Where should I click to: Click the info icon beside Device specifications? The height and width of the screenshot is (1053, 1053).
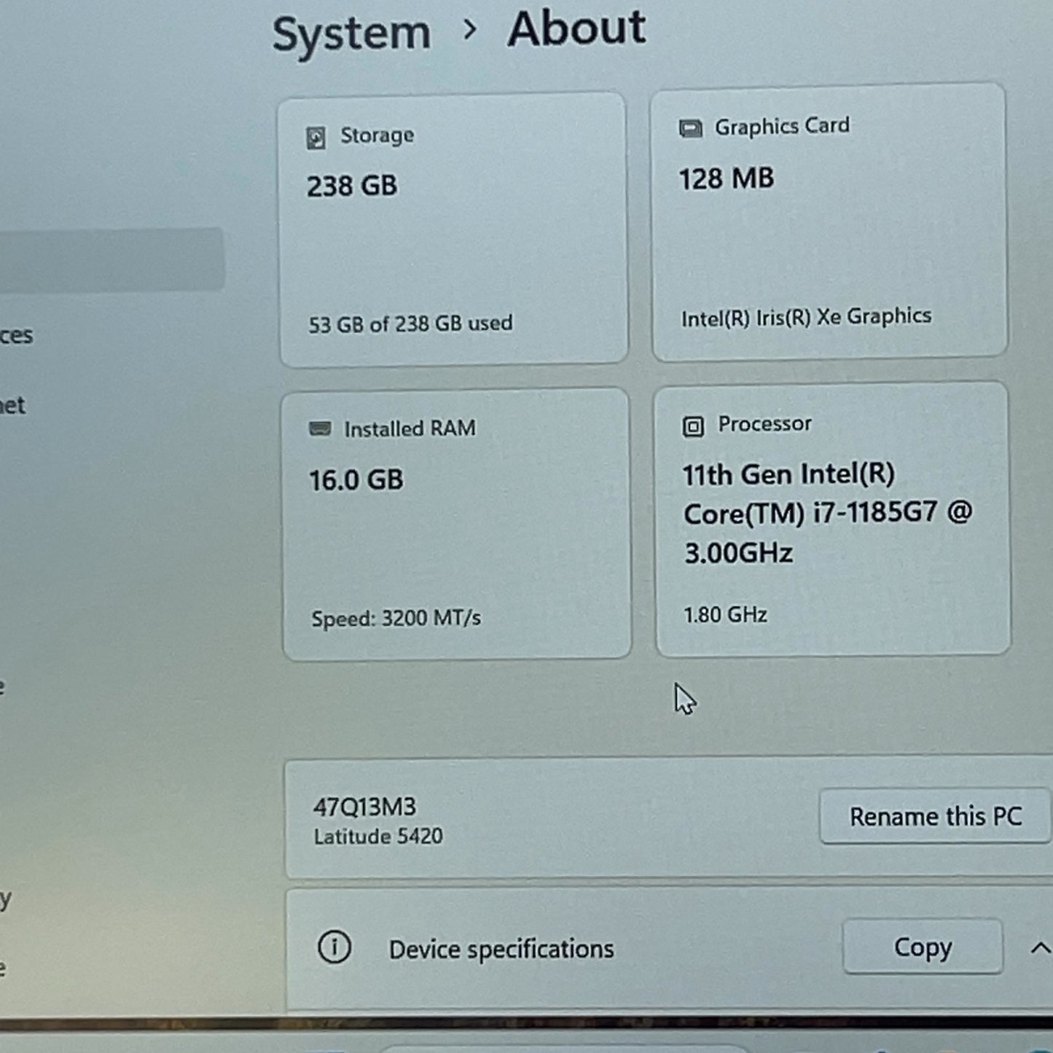click(x=334, y=947)
